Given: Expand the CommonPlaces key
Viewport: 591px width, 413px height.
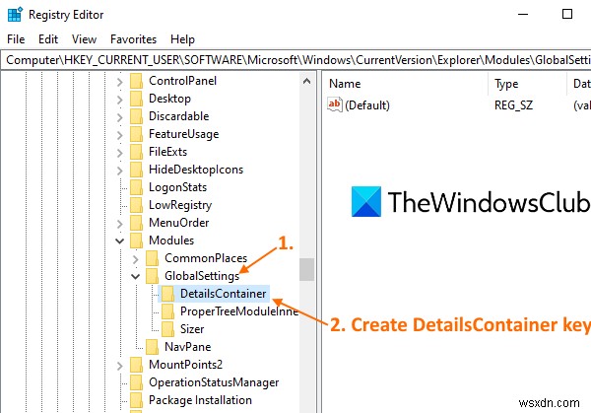Looking at the screenshot, I should [135, 258].
